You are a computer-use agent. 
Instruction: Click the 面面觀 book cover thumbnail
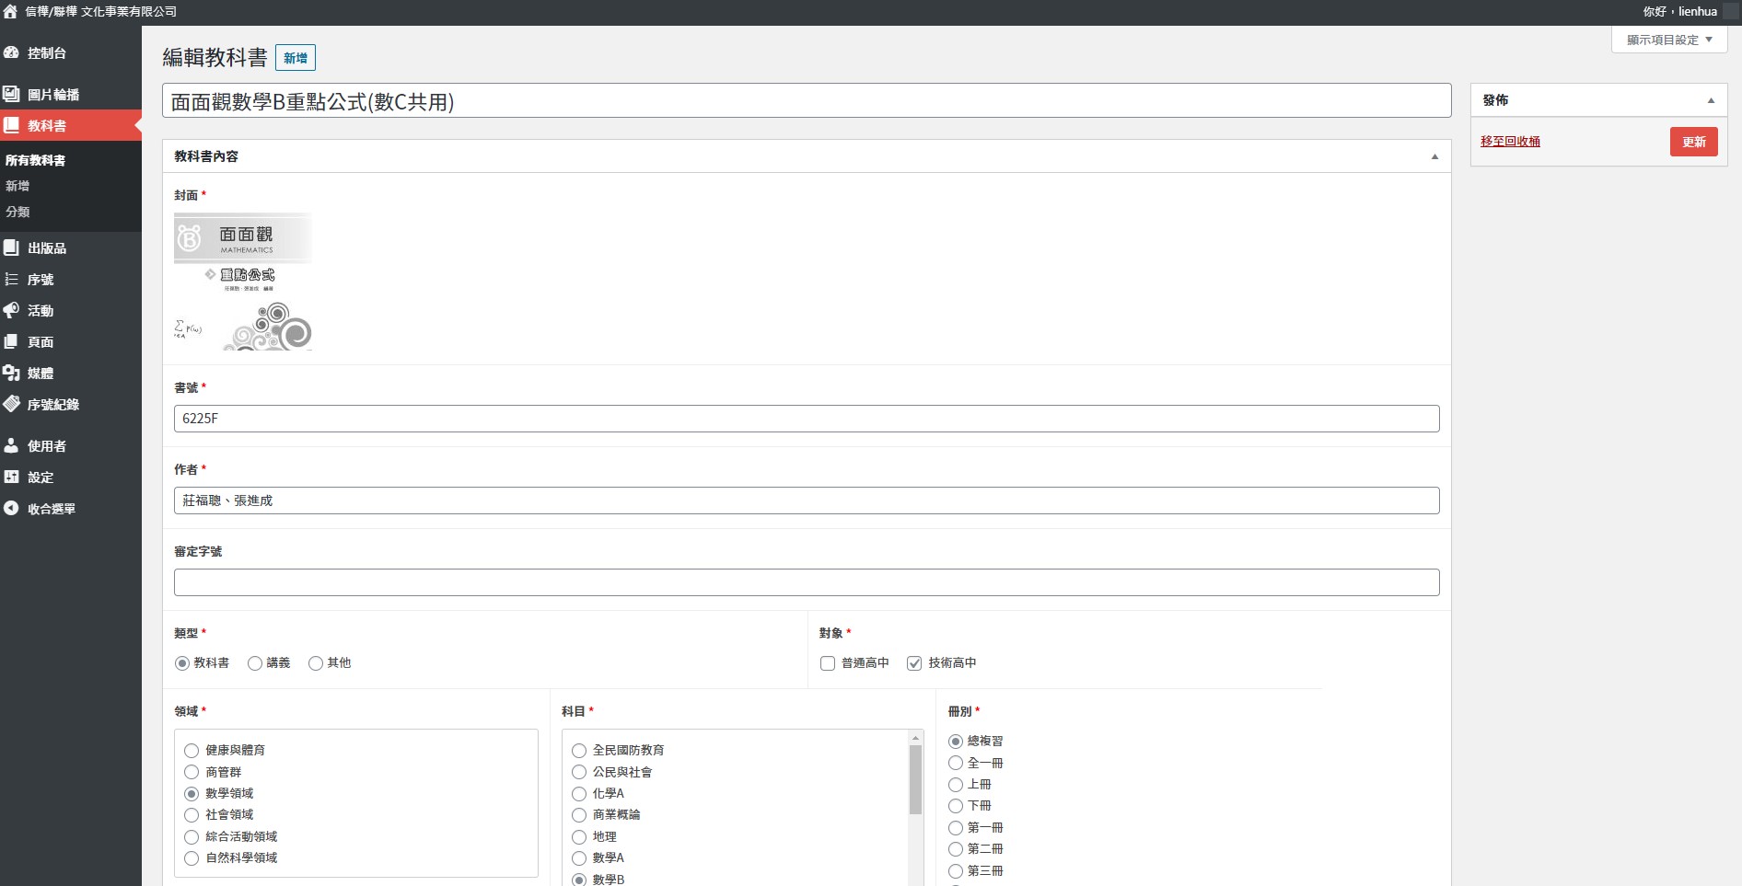243,282
